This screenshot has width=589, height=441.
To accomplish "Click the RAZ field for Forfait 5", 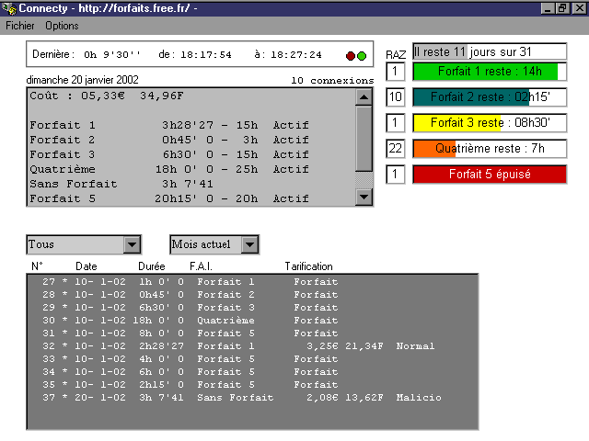I will coord(395,174).
